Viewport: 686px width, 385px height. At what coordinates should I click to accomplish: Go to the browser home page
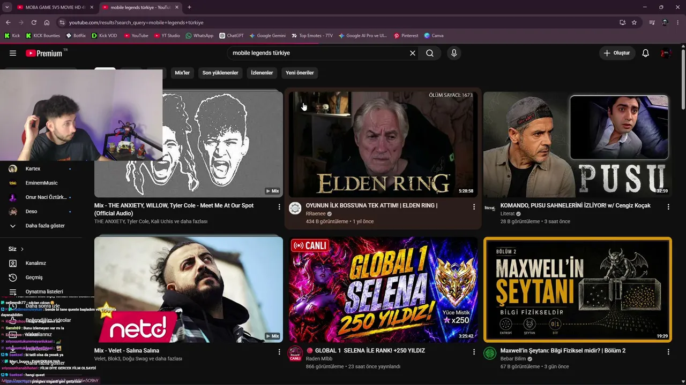click(x=47, y=22)
